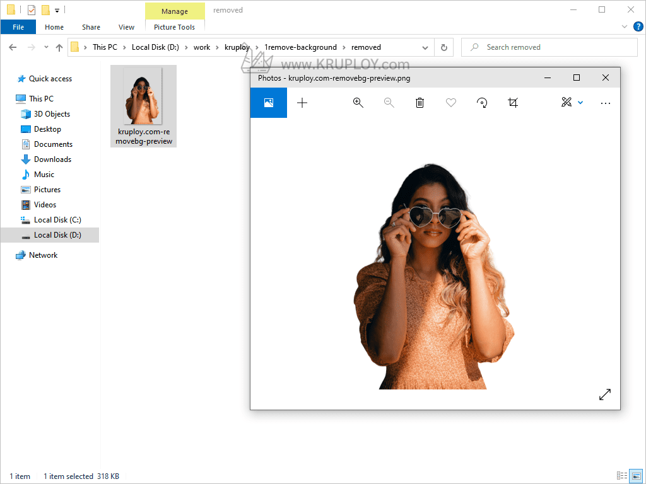Switch to the View ribbon tab
The height and width of the screenshot is (484, 646).
(126, 27)
